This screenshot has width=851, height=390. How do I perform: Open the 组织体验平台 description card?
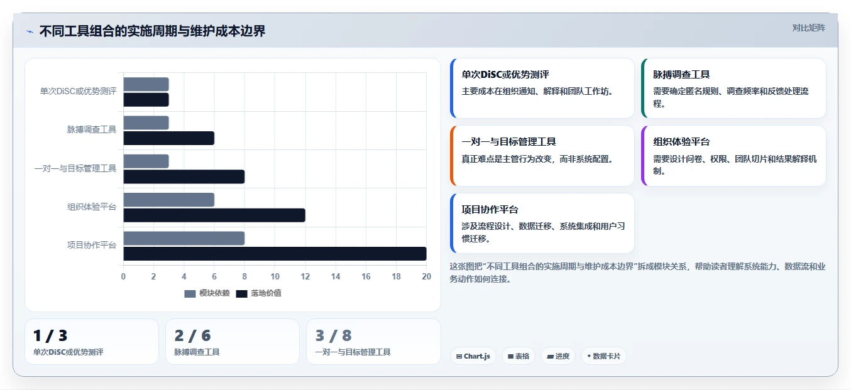tap(733, 156)
